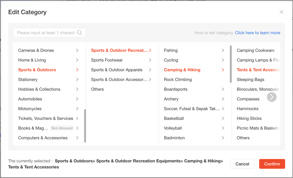Click the arrow next to Basketball
The width and height of the screenshot is (293, 178).
(223, 119)
